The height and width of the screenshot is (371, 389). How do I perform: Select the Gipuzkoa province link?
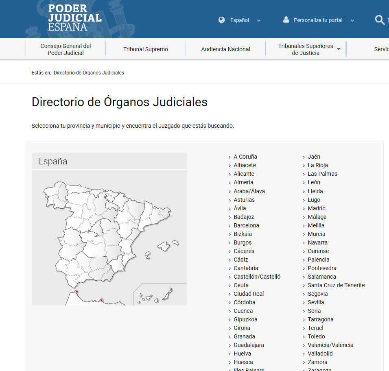(245, 319)
